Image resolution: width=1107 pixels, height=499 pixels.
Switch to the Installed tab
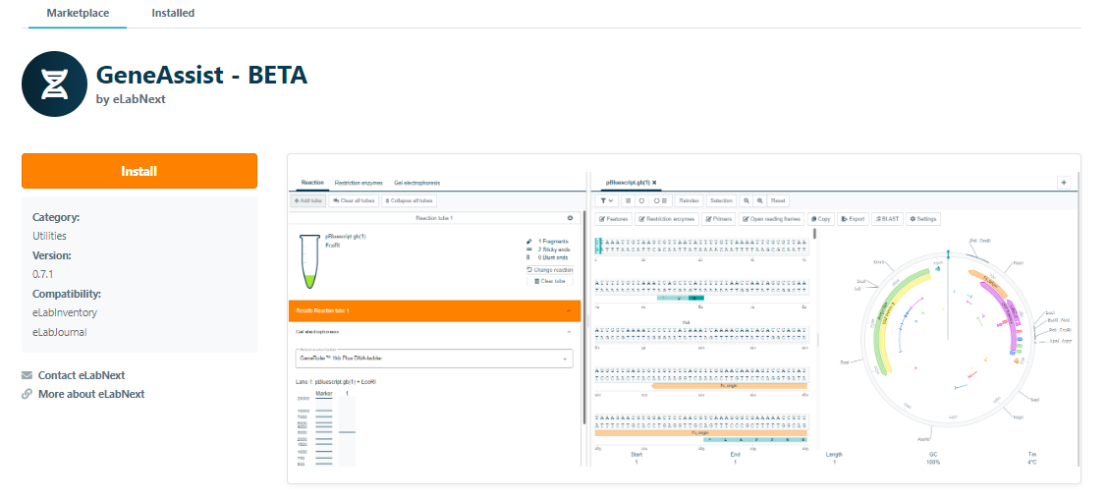173,14
